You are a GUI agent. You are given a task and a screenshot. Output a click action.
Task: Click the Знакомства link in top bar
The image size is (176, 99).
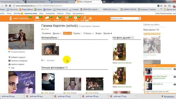(50, 13)
